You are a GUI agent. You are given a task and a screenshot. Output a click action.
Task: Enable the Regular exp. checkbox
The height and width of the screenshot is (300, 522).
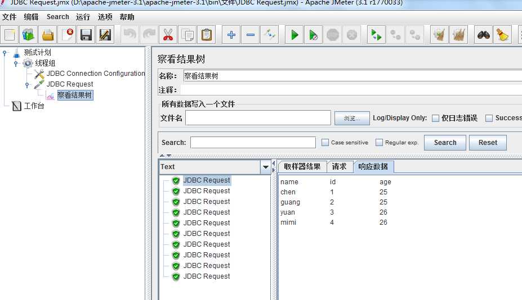tap(379, 143)
